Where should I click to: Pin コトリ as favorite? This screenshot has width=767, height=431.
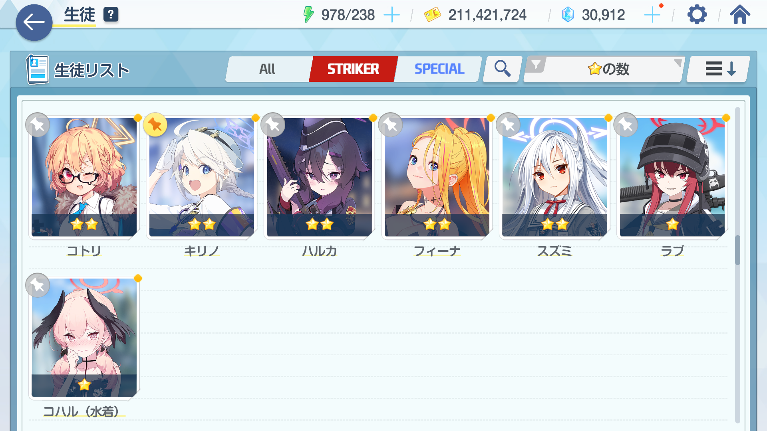[x=38, y=125]
